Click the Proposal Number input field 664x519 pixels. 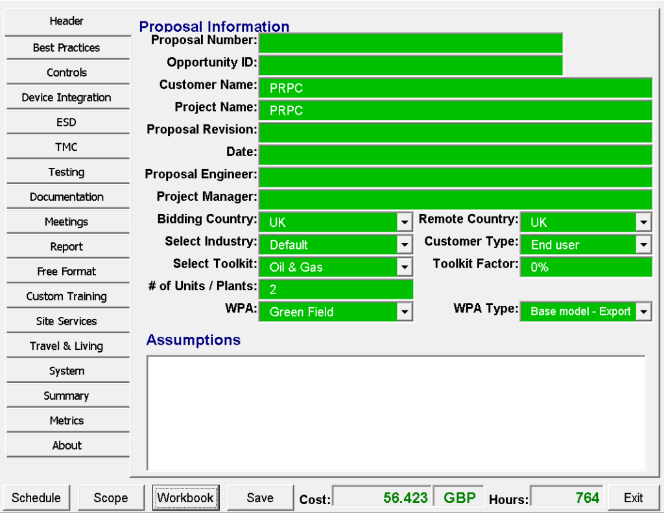click(x=410, y=43)
